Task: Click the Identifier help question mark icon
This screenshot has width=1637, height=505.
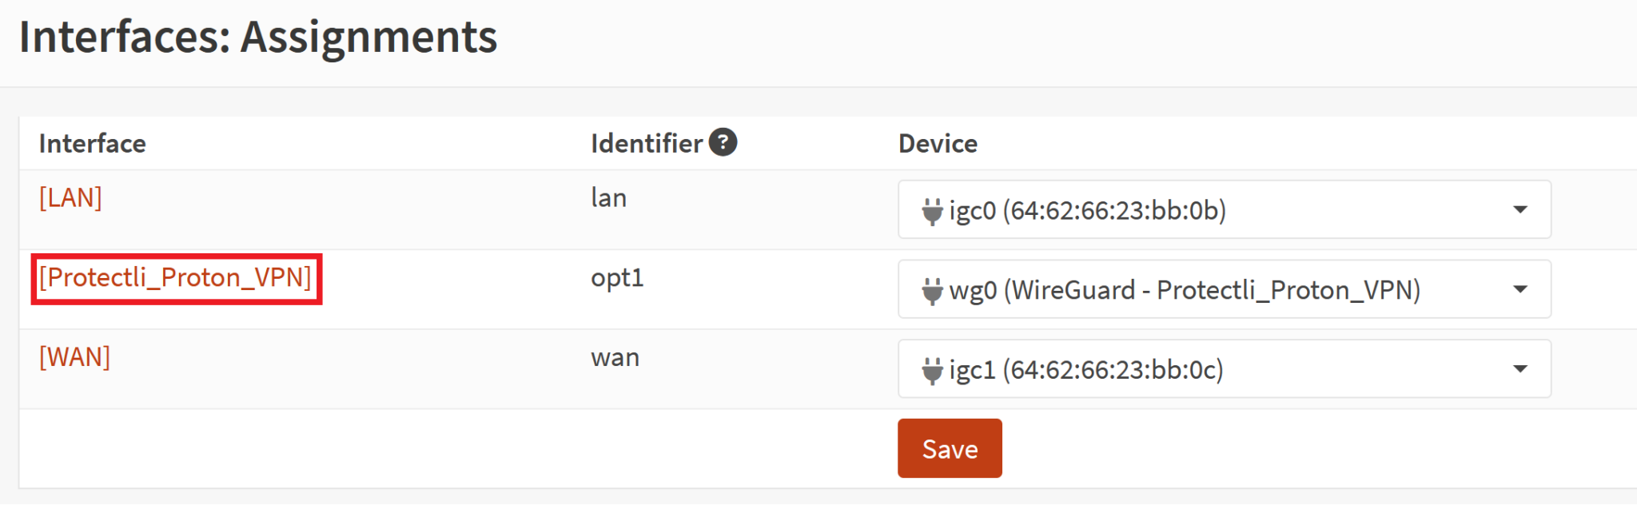Action: coord(724,142)
